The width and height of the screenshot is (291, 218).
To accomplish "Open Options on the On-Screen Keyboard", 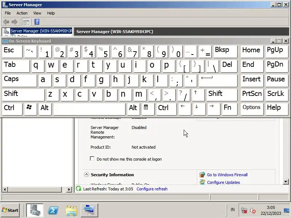I will pyautogui.click(x=252, y=109).
